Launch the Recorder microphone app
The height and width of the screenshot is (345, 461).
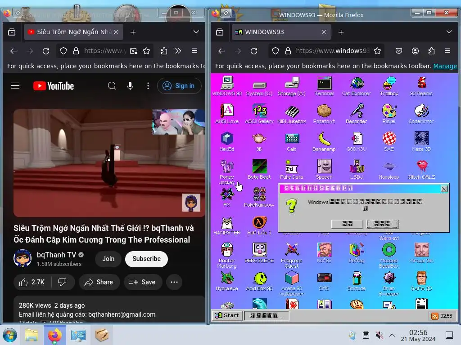(x=357, y=114)
